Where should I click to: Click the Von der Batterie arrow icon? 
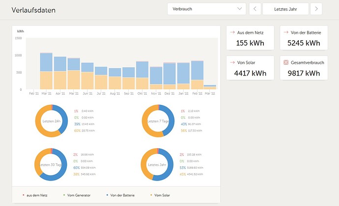286,32
